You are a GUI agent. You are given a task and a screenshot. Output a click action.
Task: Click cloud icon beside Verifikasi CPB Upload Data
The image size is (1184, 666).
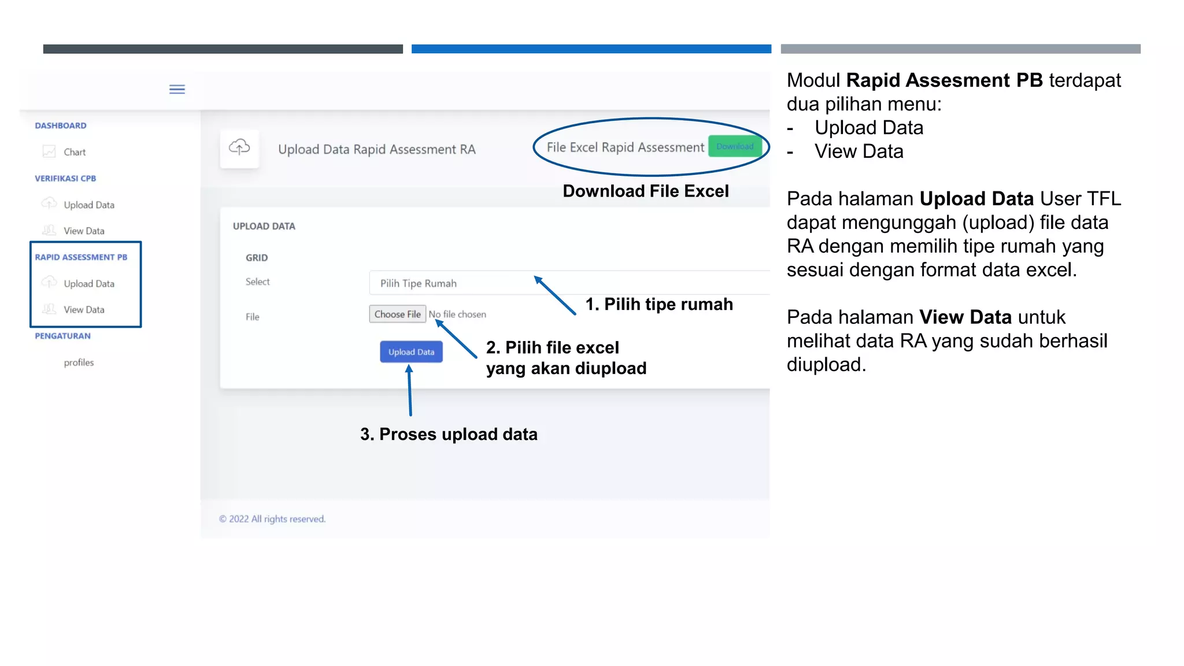[x=49, y=203]
